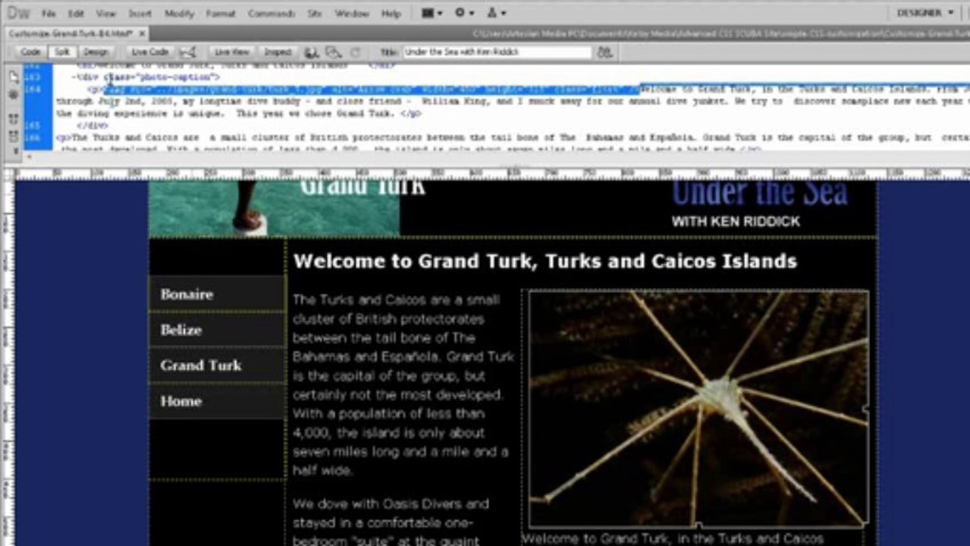
Task: Open the Window menu
Action: pyautogui.click(x=351, y=14)
